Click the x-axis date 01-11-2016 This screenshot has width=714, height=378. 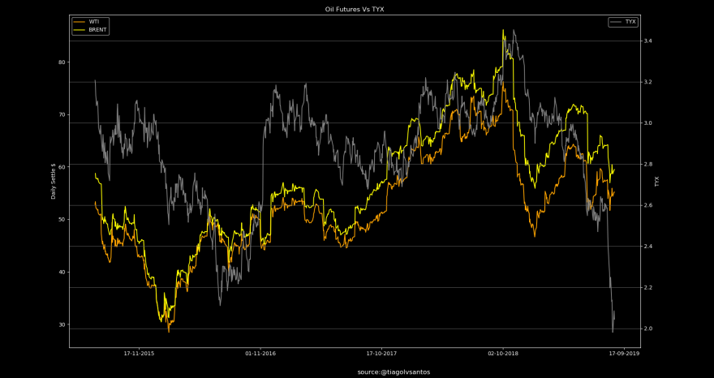point(260,354)
